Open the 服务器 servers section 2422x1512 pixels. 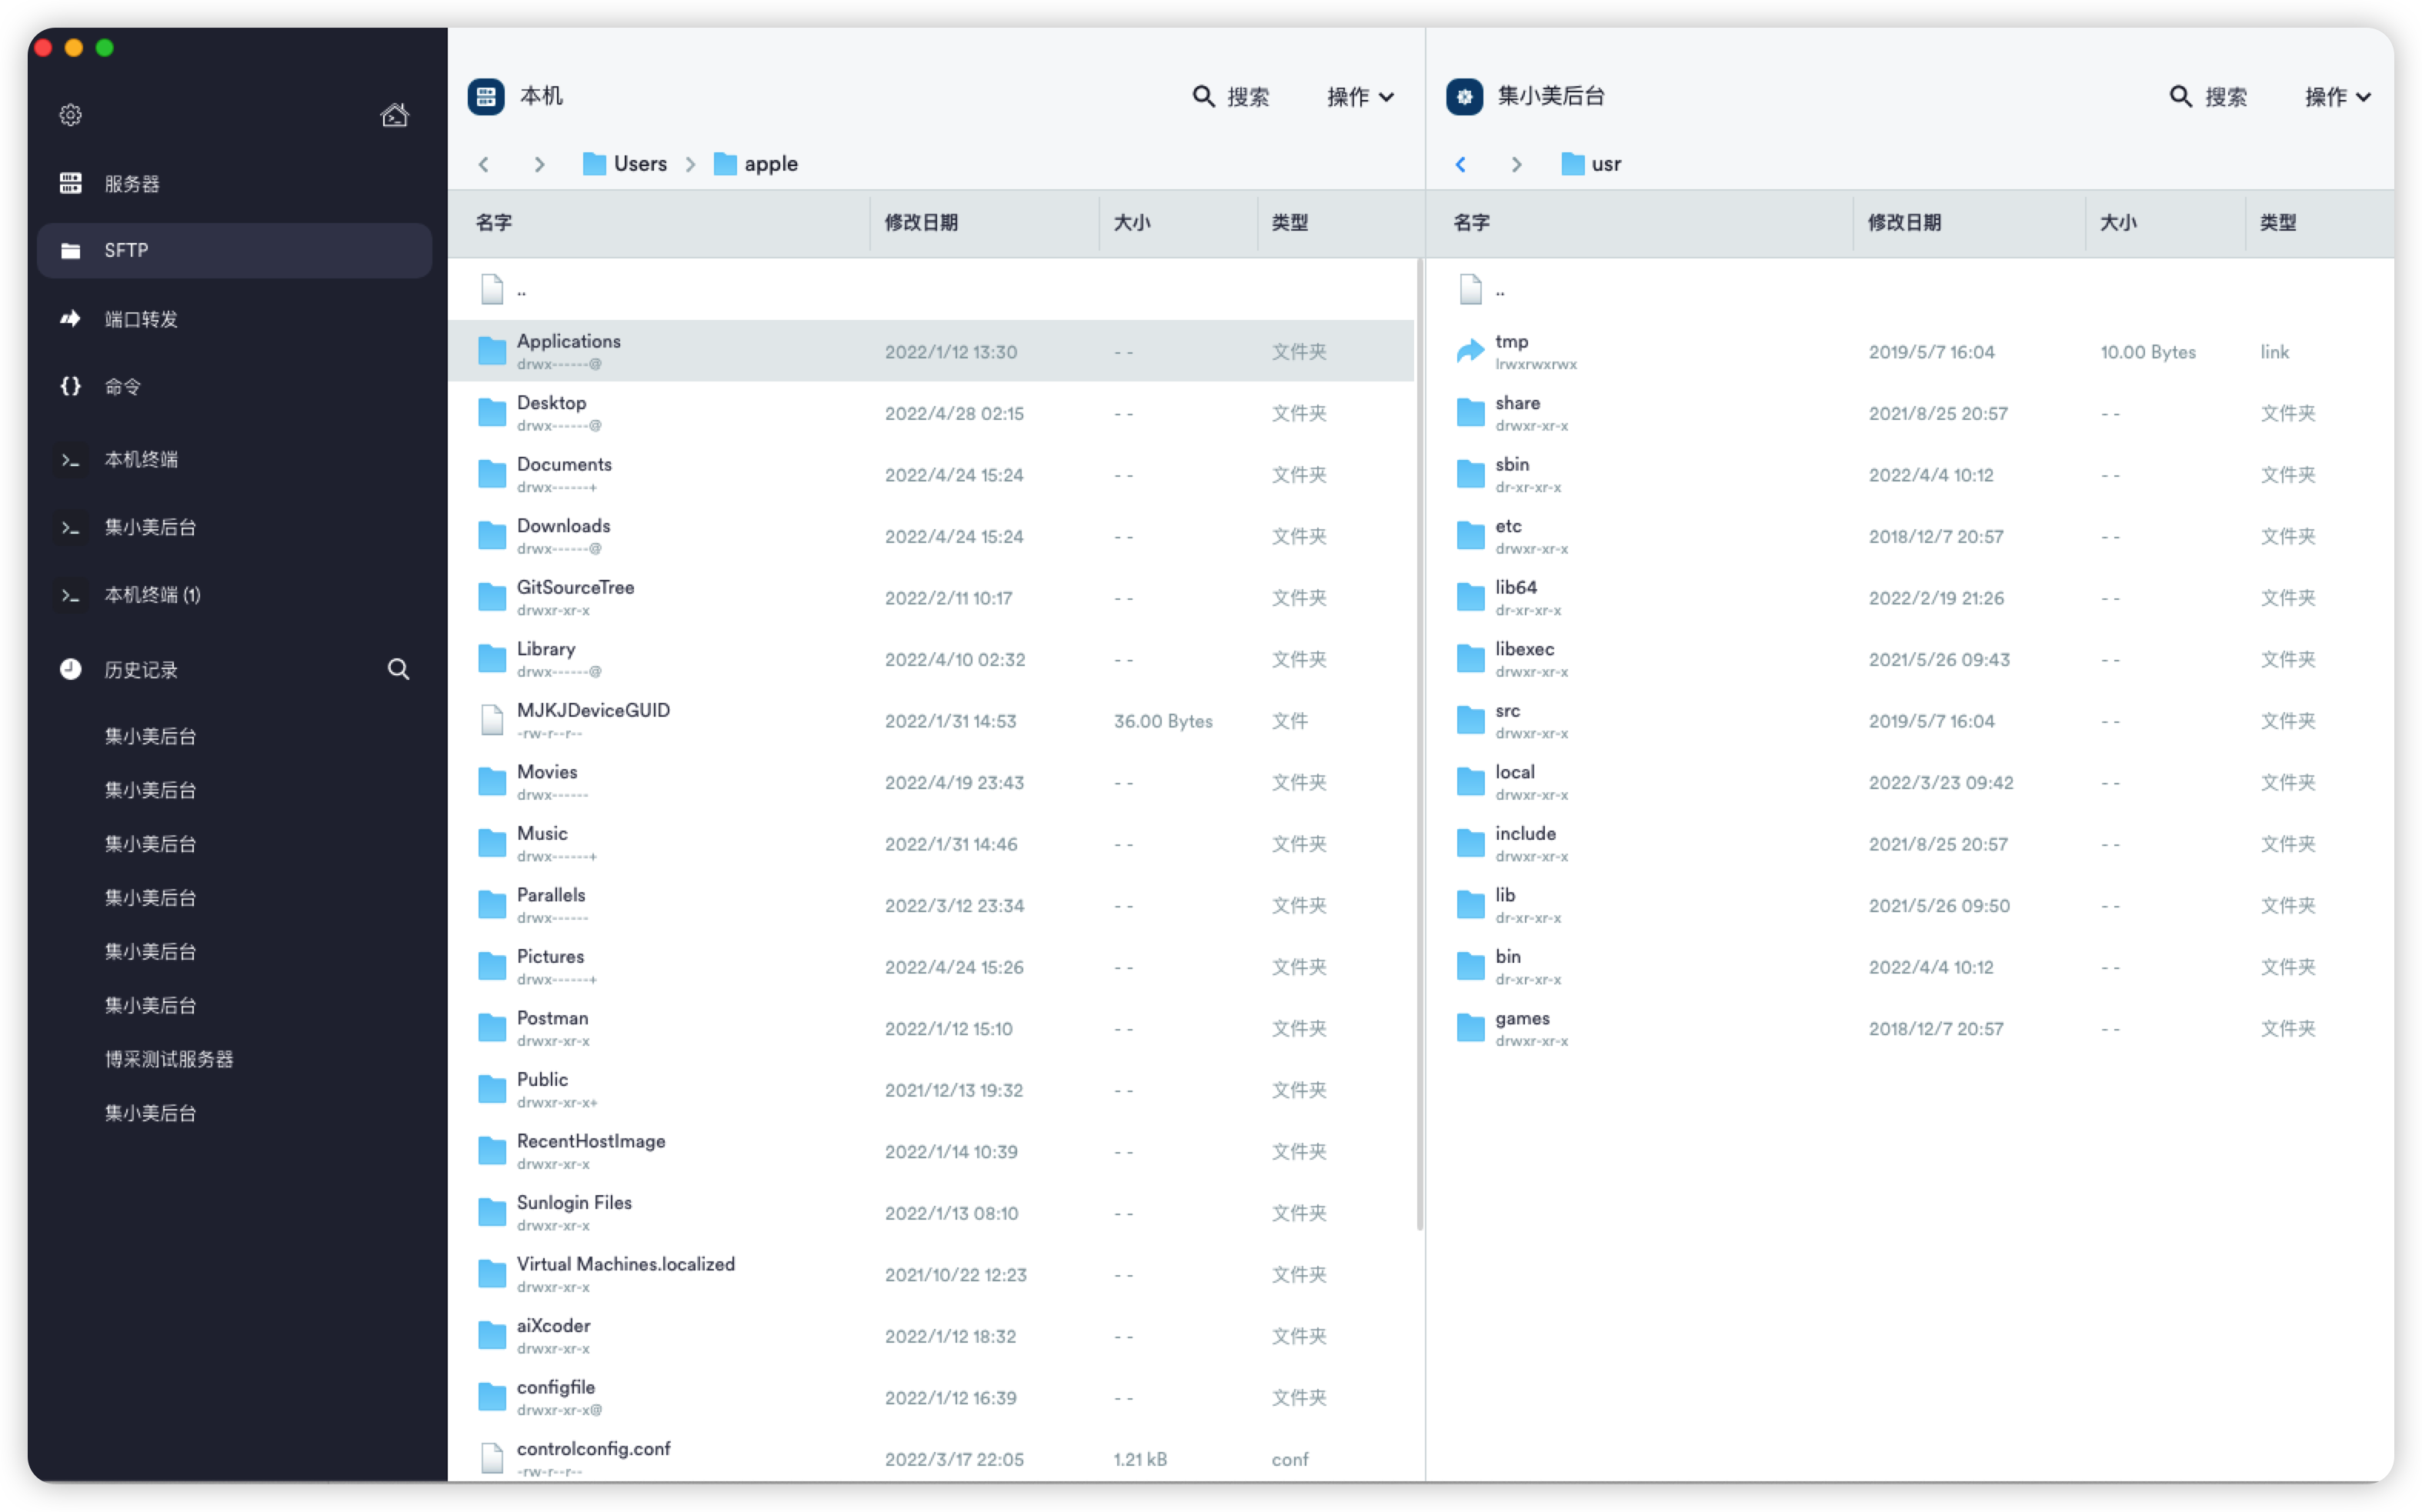(x=130, y=184)
